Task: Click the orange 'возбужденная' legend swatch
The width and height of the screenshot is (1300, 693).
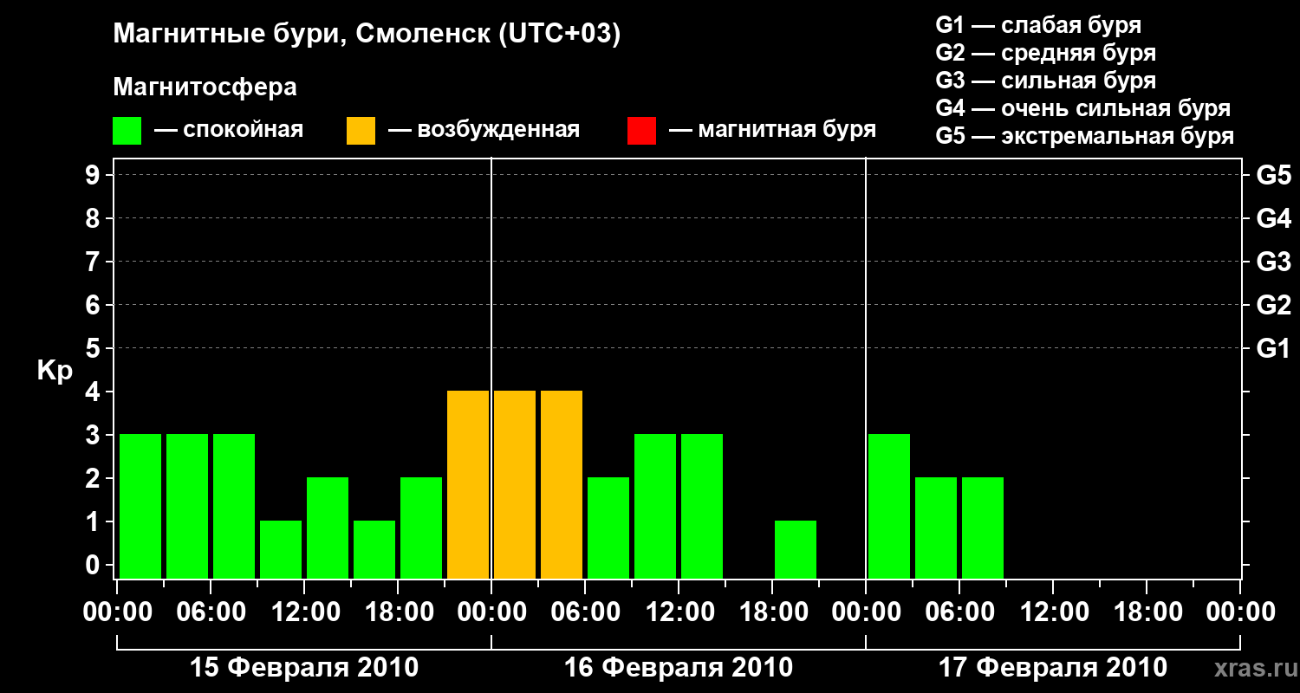Action: click(361, 131)
